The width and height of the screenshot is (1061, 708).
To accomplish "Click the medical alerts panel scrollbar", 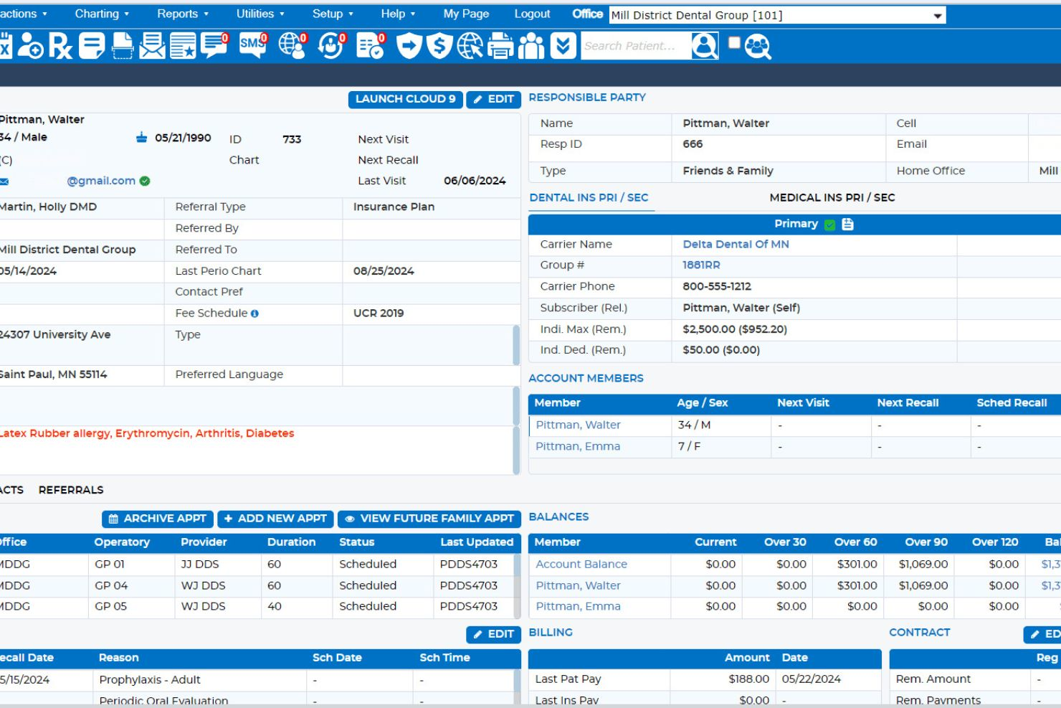I will (x=516, y=450).
